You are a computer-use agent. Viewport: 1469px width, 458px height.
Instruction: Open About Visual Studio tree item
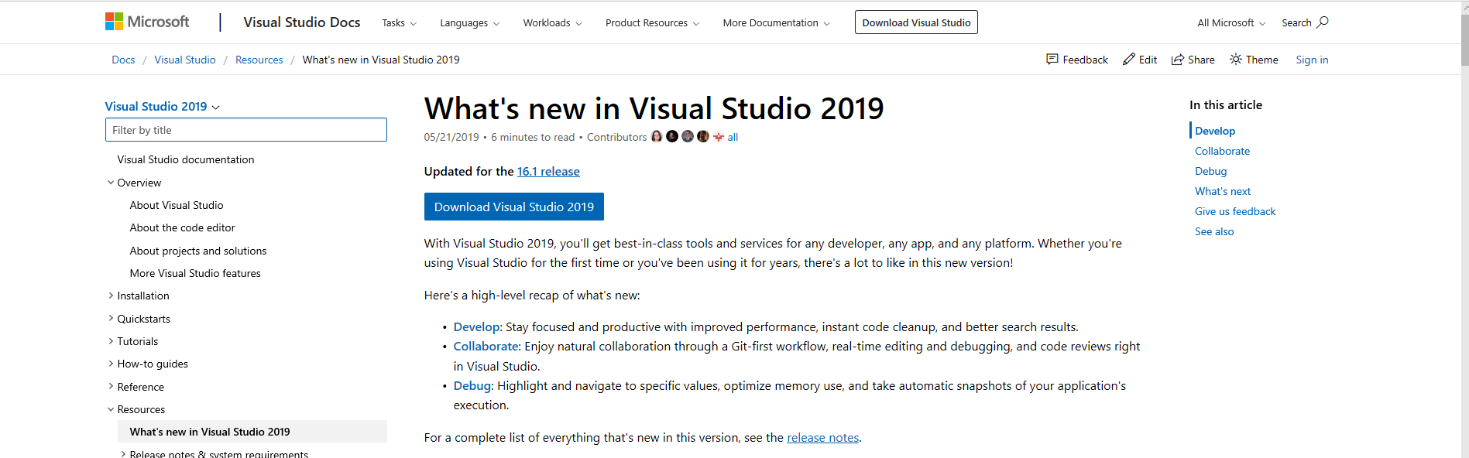[x=177, y=205]
